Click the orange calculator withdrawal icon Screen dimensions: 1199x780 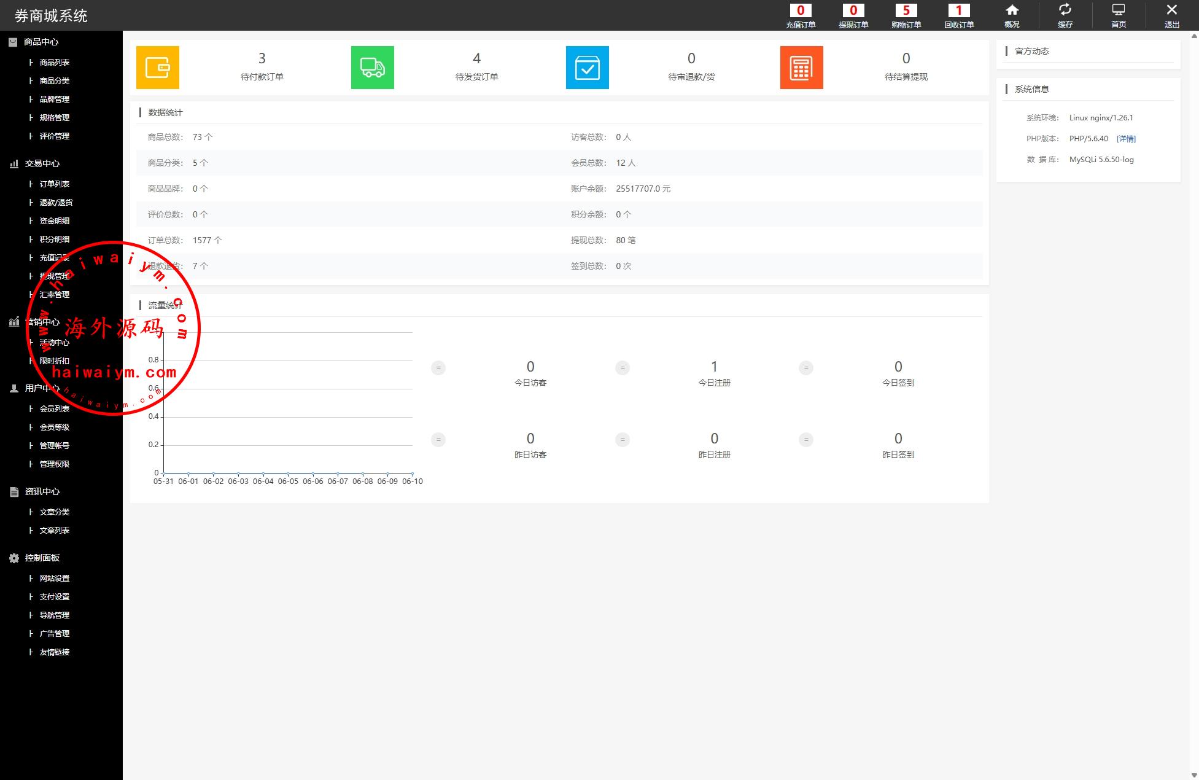[x=801, y=68]
